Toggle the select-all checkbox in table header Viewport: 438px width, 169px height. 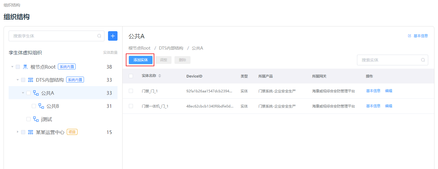(131, 76)
